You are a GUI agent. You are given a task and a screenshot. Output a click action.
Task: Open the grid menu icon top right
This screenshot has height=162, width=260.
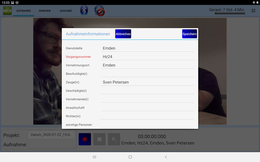253,11
